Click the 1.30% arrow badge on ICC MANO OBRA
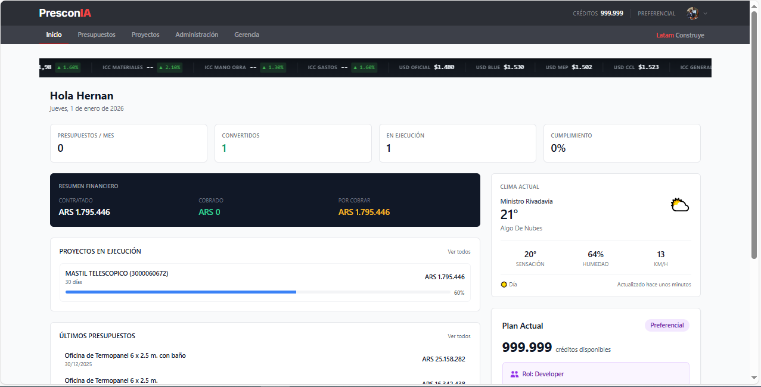The height and width of the screenshot is (387, 761). tap(273, 67)
